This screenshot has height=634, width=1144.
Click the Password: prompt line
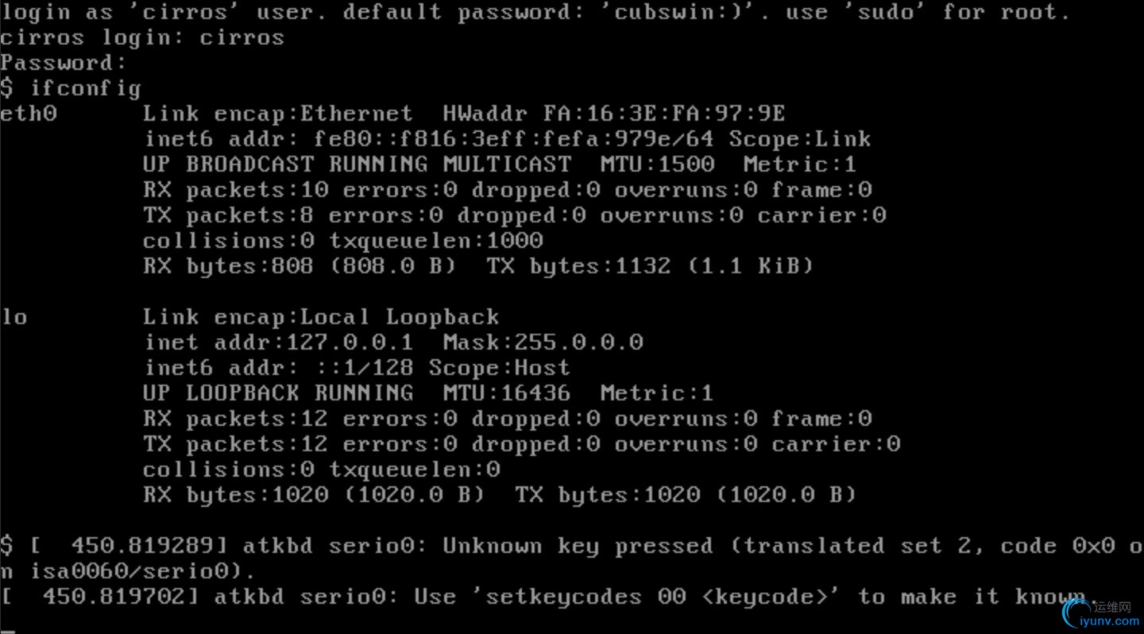(64, 63)
